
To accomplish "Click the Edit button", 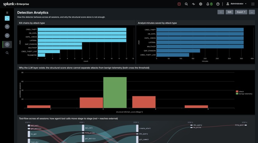I will coord(230,12).
